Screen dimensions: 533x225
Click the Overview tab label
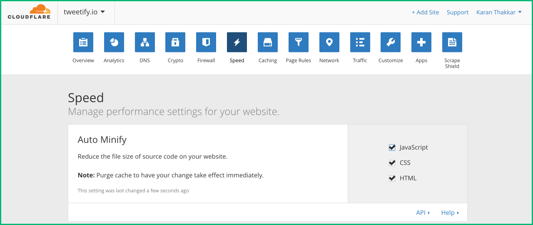[83, 60]
